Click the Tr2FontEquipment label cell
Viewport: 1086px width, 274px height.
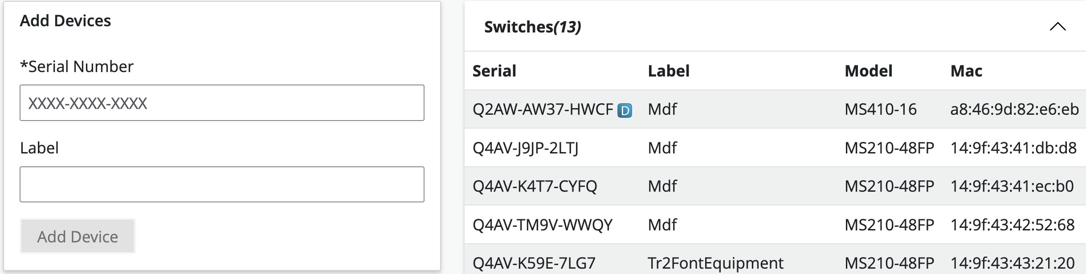pyautogui.click(x=715, y=263)
